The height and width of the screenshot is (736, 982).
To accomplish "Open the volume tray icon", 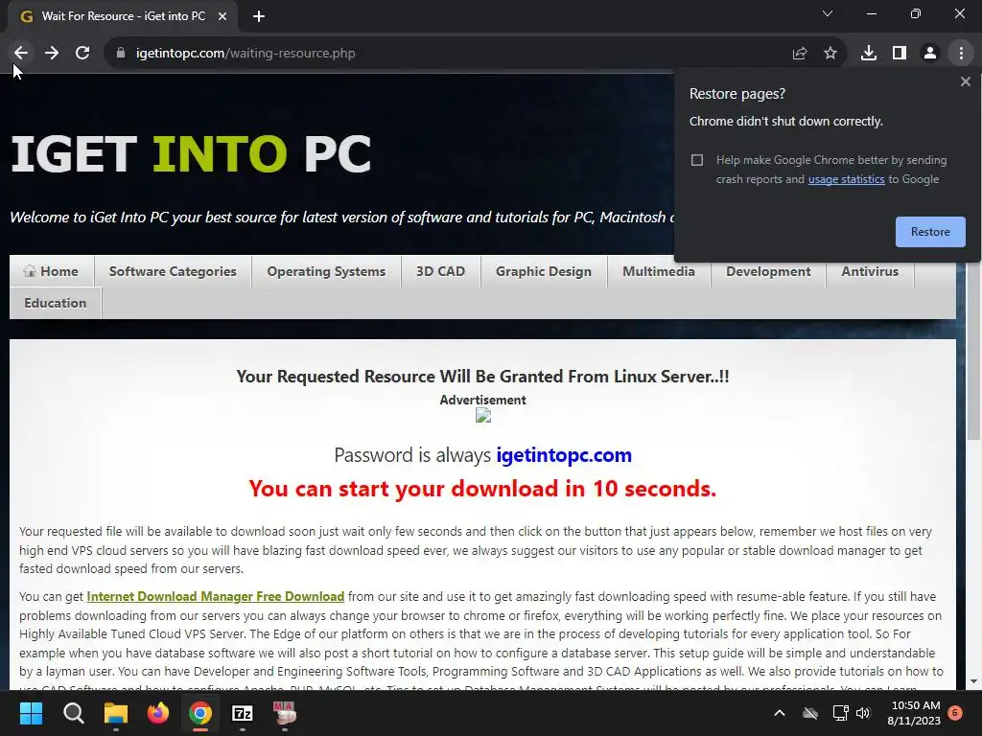I will pos(863,713).
